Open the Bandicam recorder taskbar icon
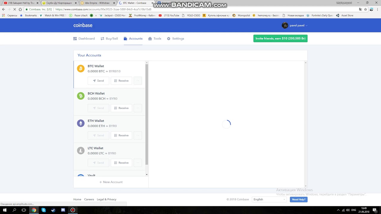The width and height of the screenshot is (381, 214). pos(73,210)
